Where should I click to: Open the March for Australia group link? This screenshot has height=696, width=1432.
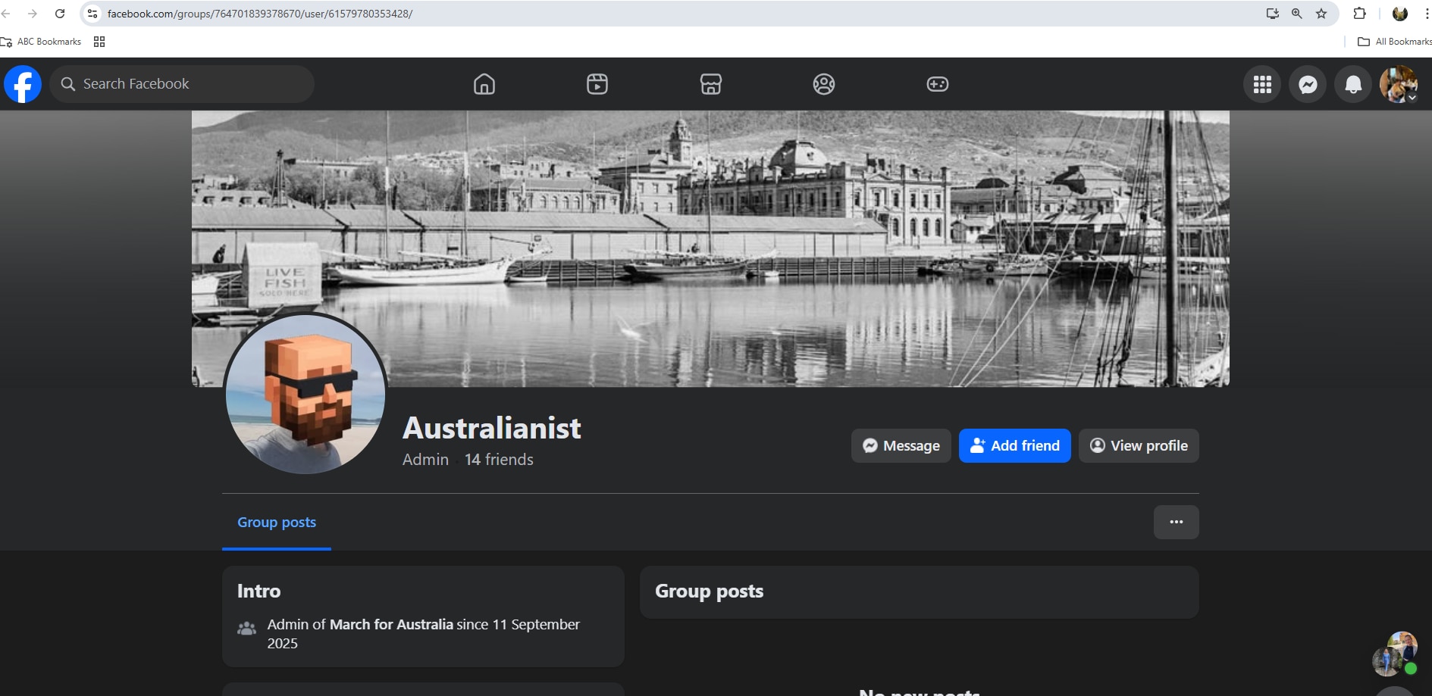[390, 625]
